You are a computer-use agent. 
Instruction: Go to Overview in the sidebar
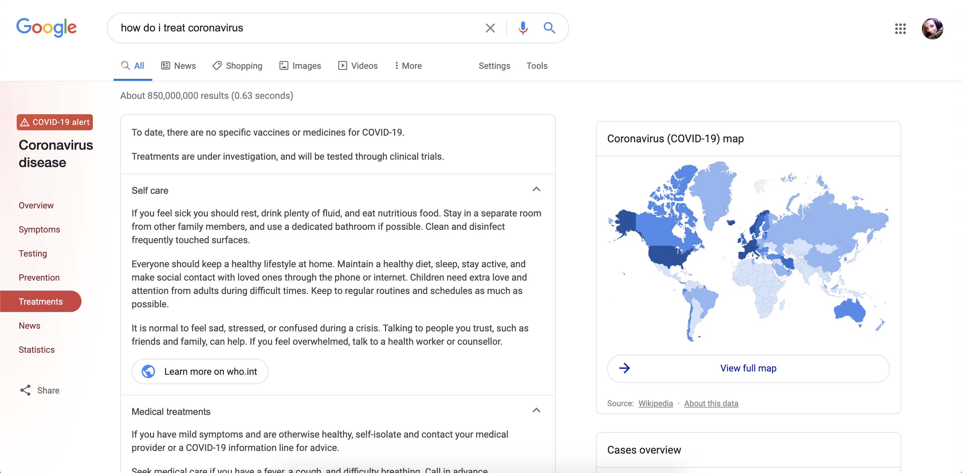pos(36,205)
